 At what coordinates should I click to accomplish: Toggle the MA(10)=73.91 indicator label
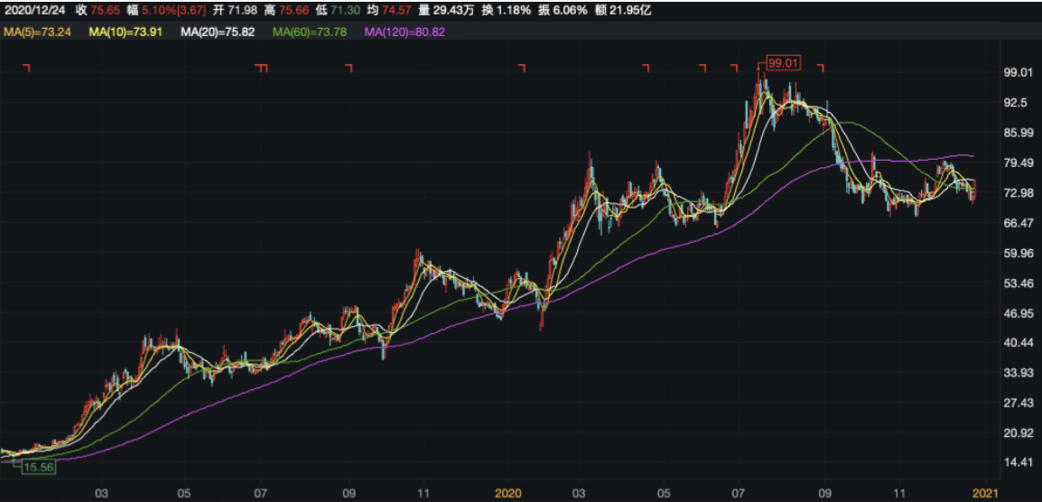[126, 32]
